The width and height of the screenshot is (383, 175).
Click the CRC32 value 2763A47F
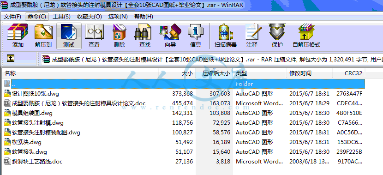click(x=349, y=94)
